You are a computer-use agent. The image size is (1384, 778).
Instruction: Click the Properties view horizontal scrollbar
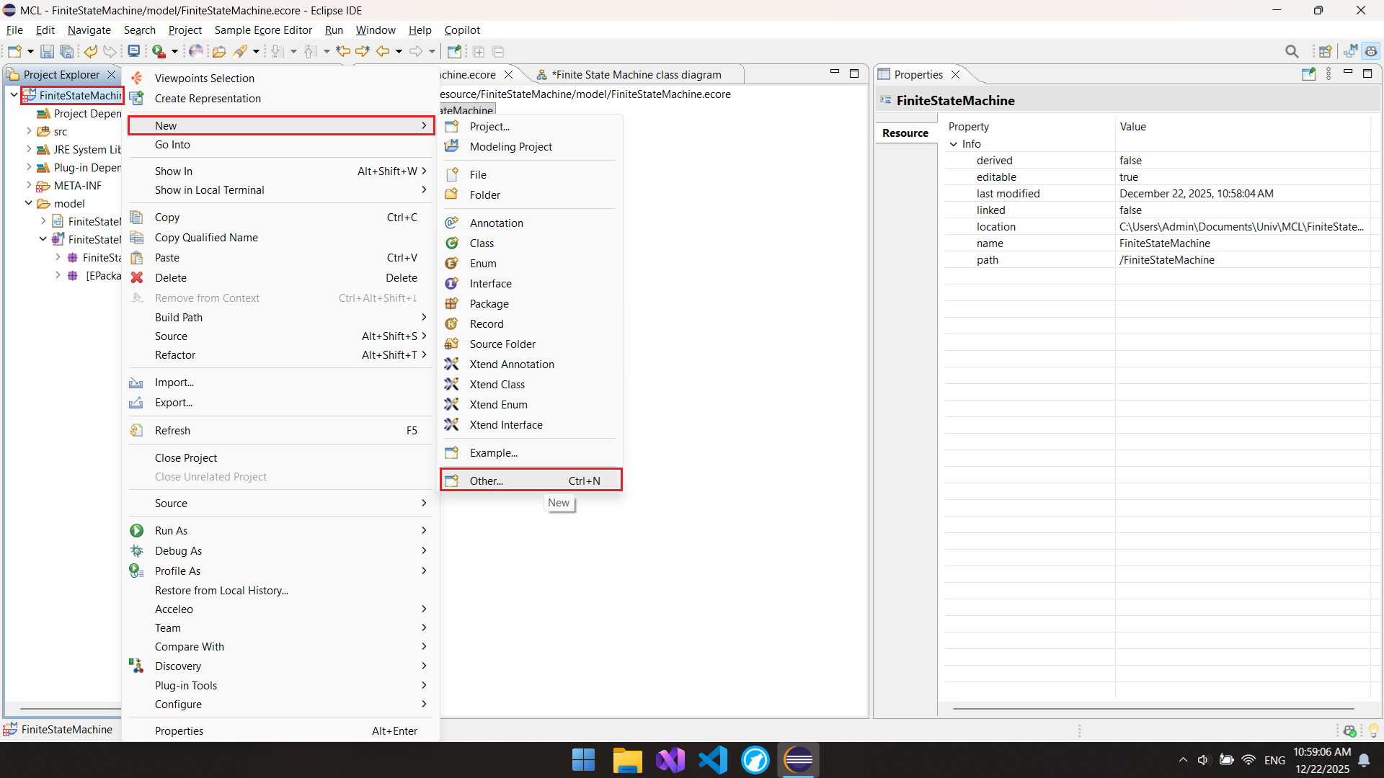[1153, 709]
